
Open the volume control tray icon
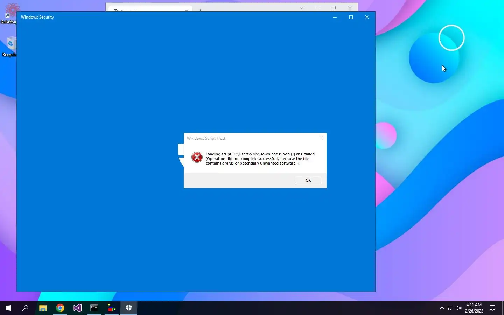(x=458, y=308)
